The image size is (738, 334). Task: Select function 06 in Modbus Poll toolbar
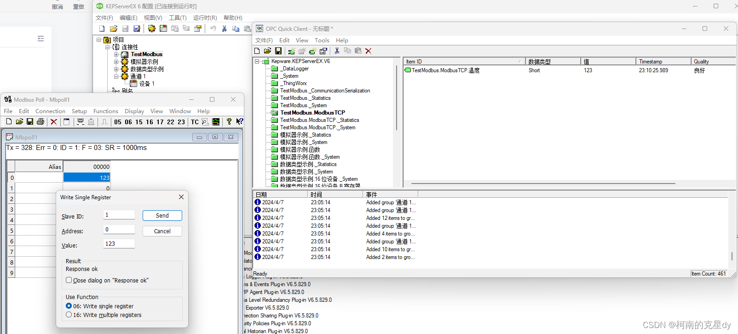[128, 122]
